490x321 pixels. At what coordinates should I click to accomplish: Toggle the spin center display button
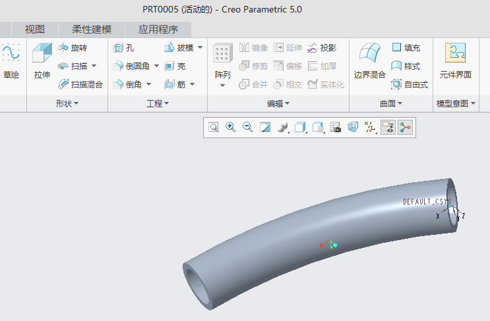point(405,127)
